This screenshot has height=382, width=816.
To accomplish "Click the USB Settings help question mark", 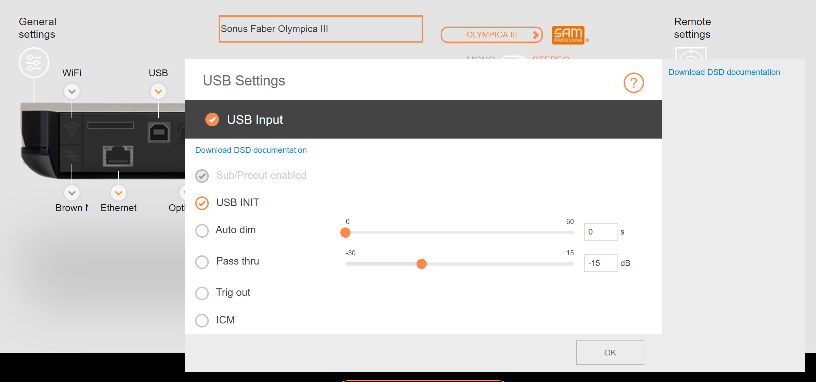I will point(633,83).
